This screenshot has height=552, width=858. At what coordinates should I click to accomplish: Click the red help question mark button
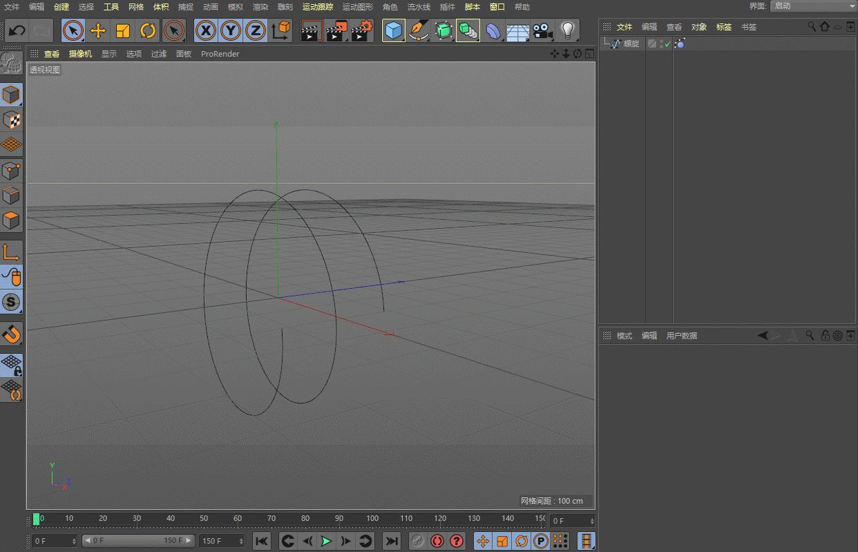point(457,541)
